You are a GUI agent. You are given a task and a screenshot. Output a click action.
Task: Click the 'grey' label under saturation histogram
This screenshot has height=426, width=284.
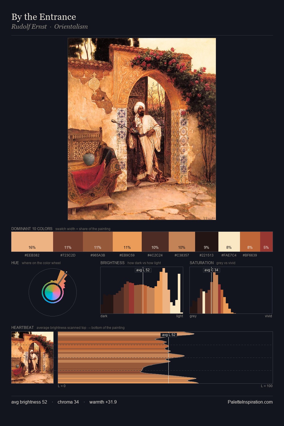click(x=193, y=316)
